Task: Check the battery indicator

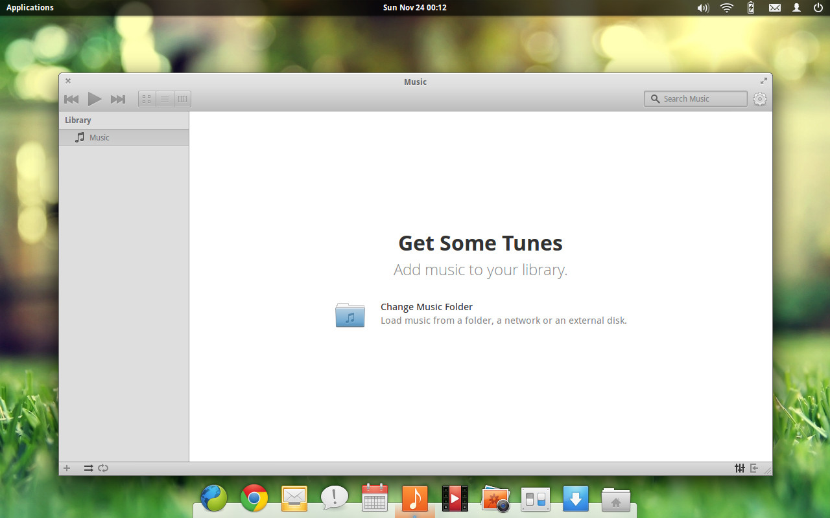Action: pos(751,8)
